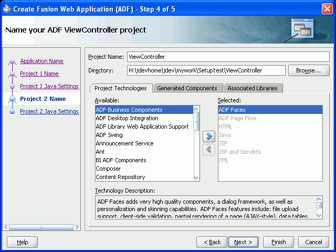Select ADF Faces in Selected list
This screenshot has height=252, width=336.
[270, 110]
